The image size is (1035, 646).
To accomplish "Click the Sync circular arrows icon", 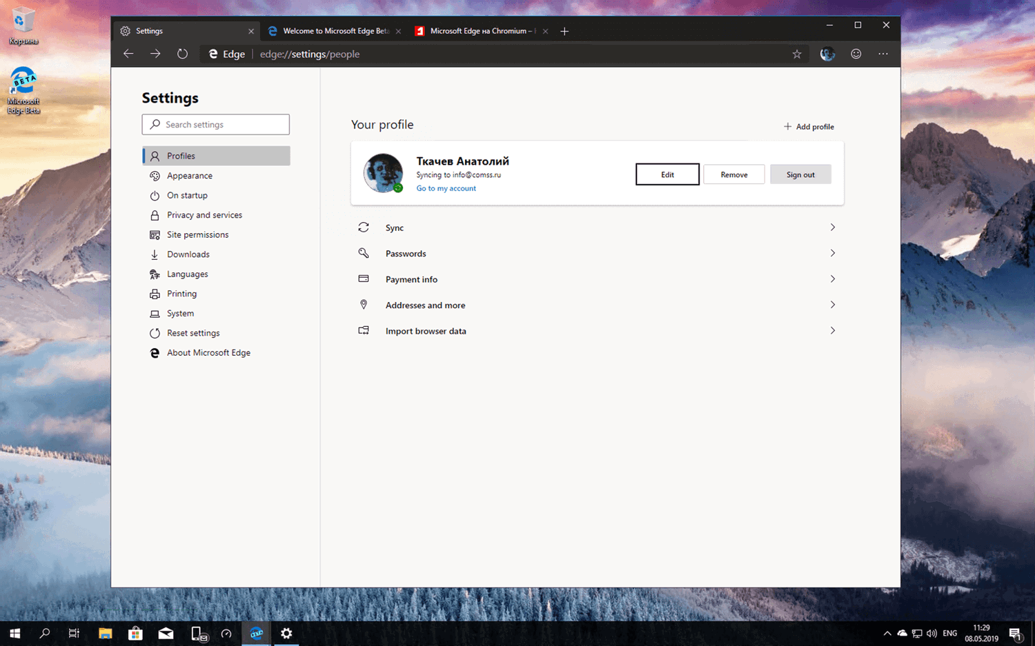I will [364, 228].
